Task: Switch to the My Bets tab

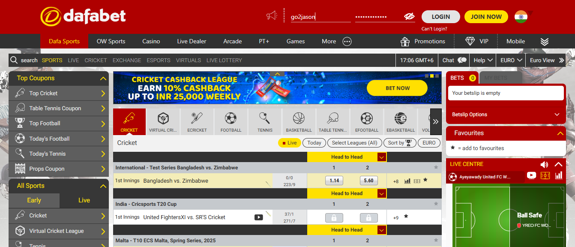Action: 496,78
